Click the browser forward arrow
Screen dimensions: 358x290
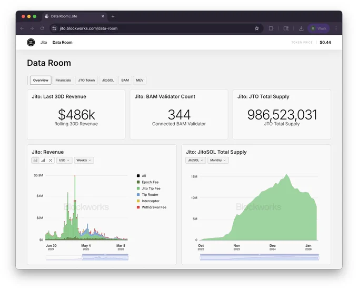pyautogui.click(x=32, y=28)
